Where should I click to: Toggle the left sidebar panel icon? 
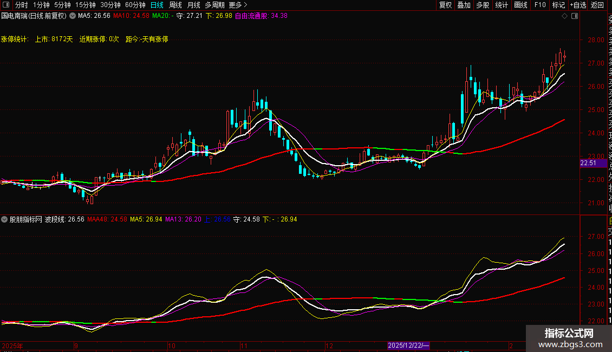pyautogui.click(x=6, y=5)
